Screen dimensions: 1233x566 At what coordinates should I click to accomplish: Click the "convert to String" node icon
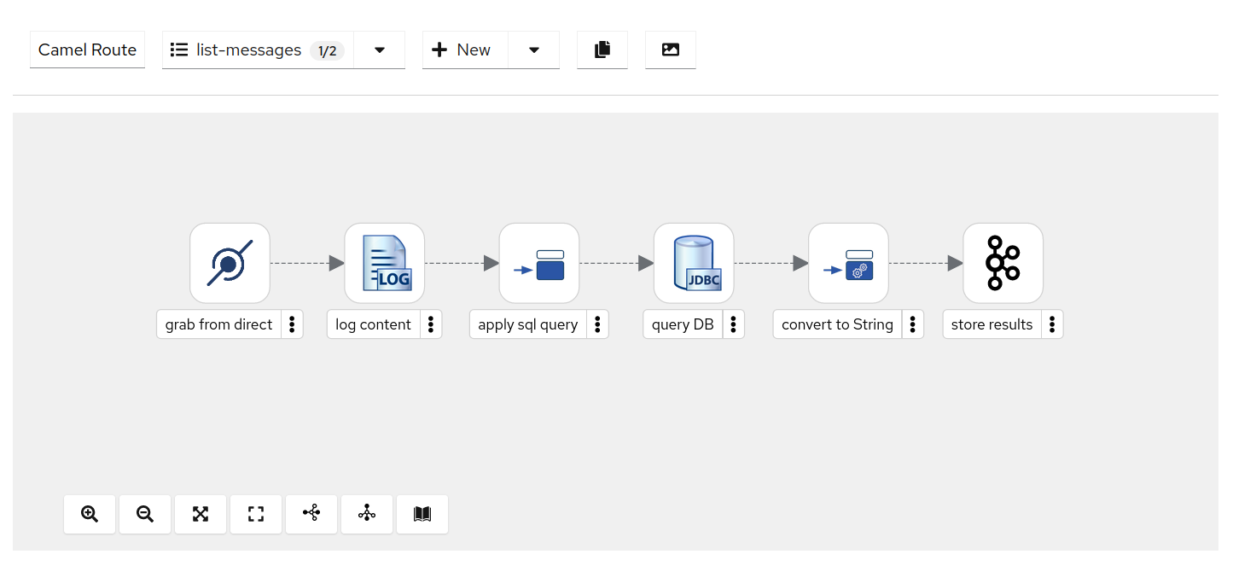click(848, 263)
